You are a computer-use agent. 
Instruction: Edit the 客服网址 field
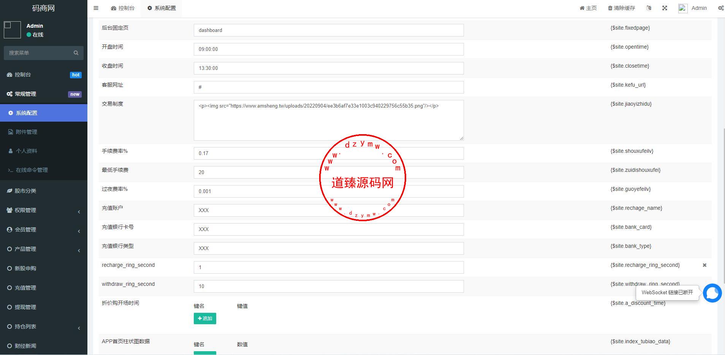coord(329,87)
